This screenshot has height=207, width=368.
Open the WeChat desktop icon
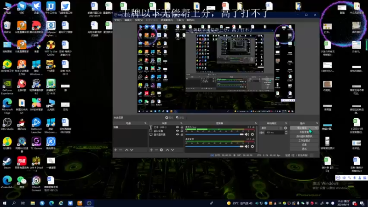coord(22,182)
